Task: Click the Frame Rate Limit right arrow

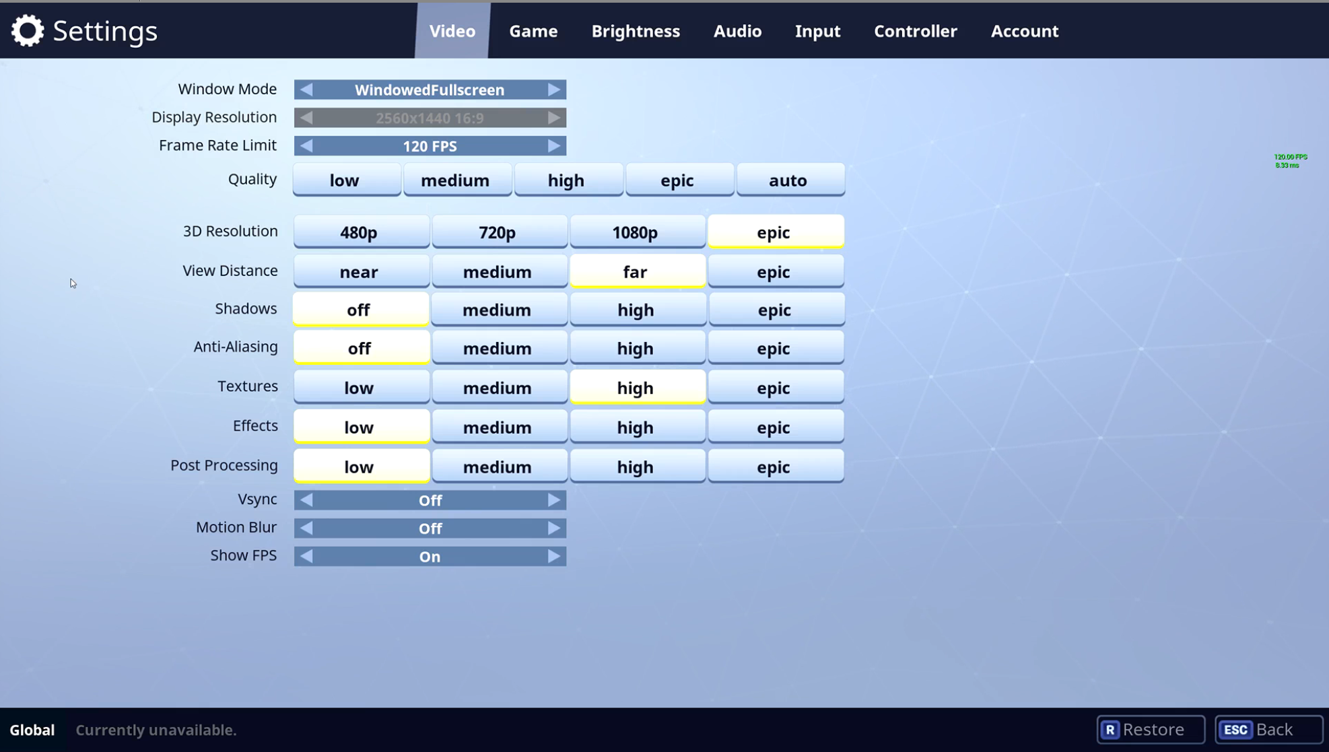Action: coord(554,145)
